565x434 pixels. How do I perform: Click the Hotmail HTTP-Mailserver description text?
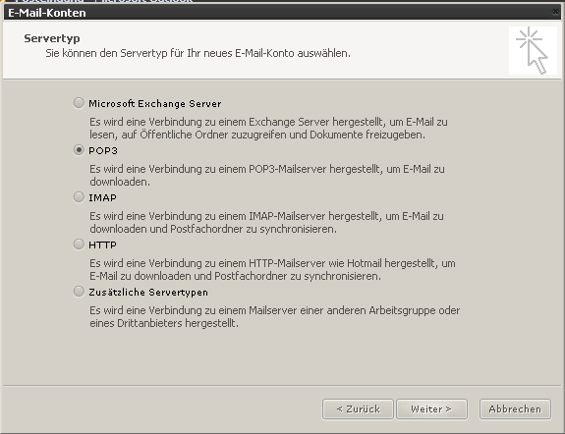point(272,270)
